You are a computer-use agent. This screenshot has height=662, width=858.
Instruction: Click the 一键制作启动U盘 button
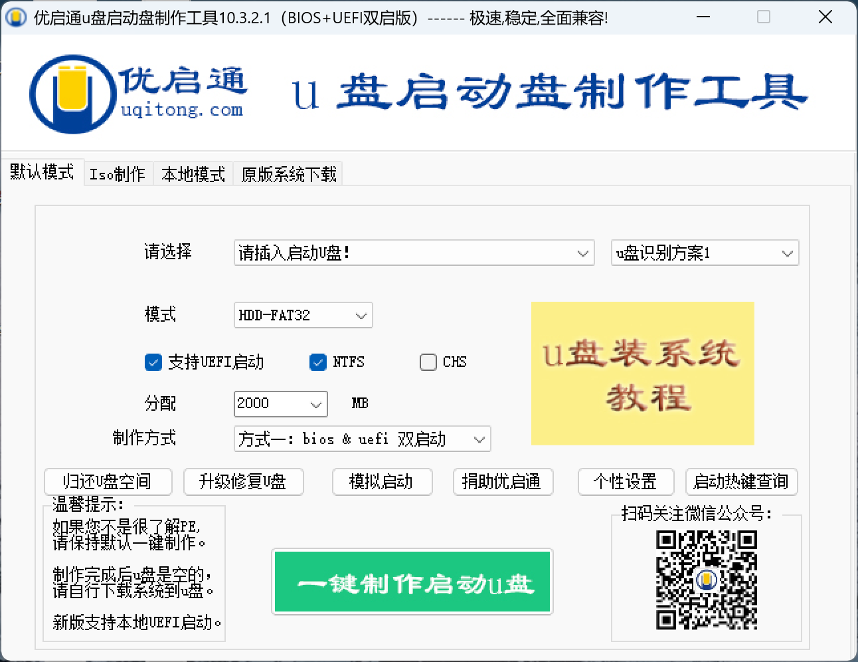point(412,582)
